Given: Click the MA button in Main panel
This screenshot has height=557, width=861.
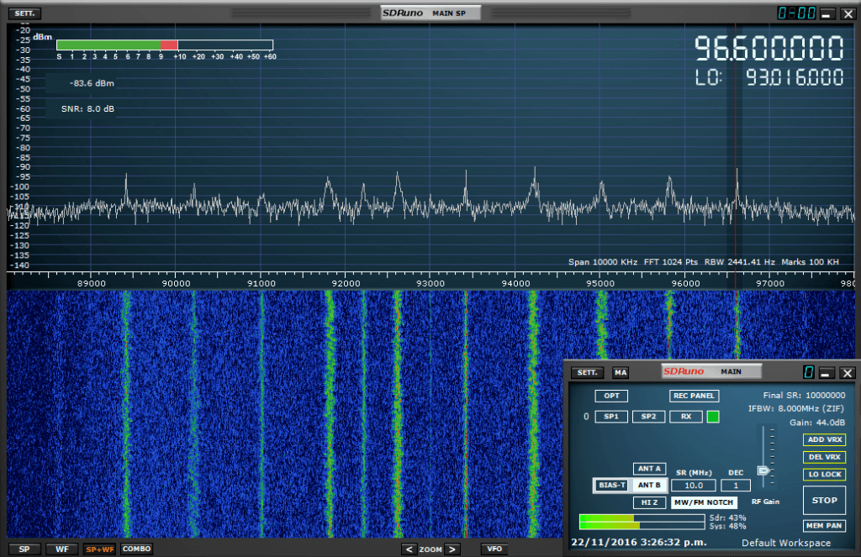Looking at the screenshot, I should pyautogui.click(x=621, y=373).
